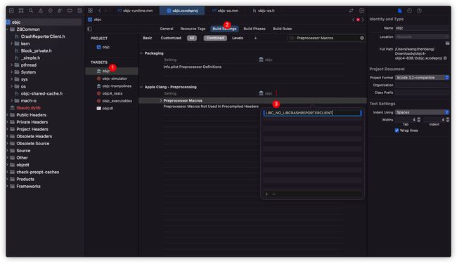This screenshot has height=263, width=457.
Task: Expand the Preprocessor Macros row
Action: (161, 100)
